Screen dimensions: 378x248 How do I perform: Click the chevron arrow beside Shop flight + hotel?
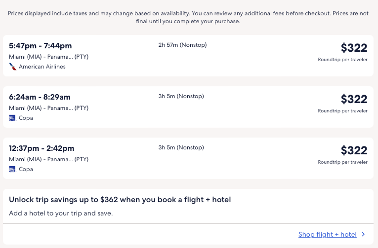[x=364, y=235]
